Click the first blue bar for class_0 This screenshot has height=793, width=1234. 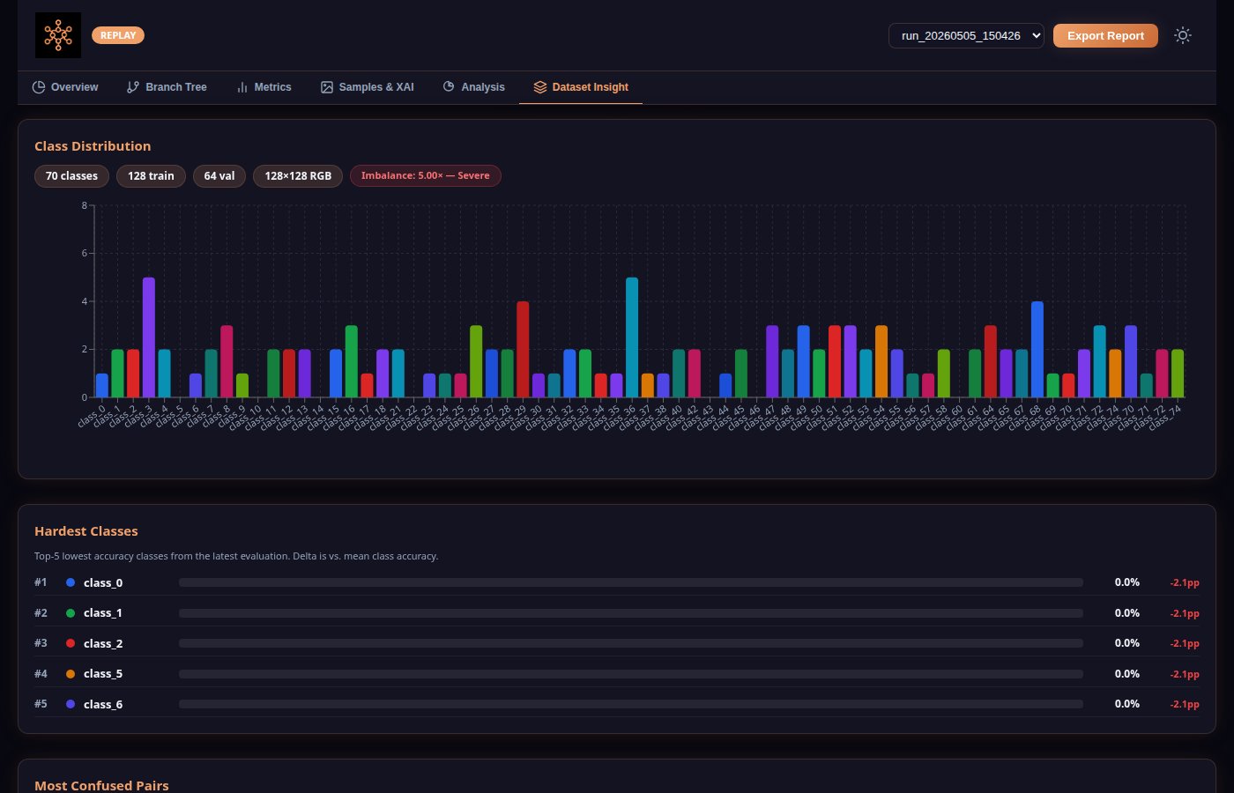point(102,386)
